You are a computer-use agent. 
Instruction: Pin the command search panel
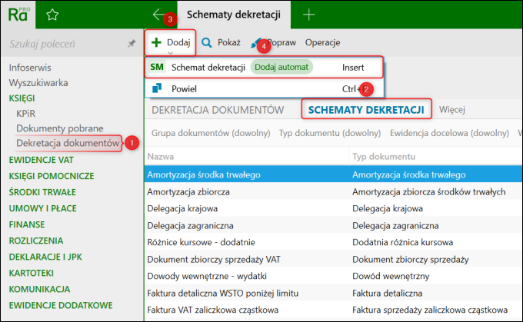[x=132, y=43]
